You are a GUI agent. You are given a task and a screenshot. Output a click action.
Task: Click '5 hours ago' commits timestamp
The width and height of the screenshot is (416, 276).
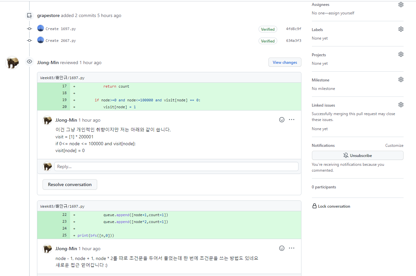coord(109,15)
